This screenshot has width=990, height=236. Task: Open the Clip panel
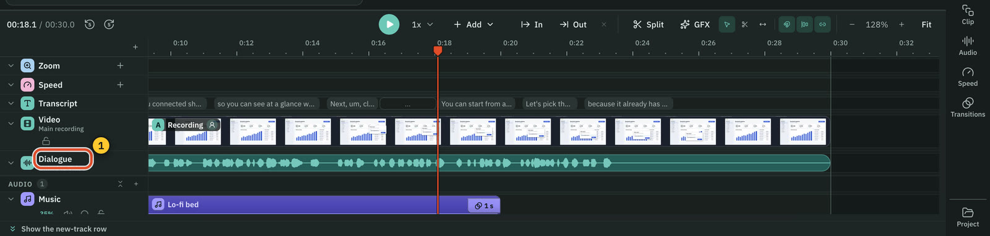pos(968,15)
